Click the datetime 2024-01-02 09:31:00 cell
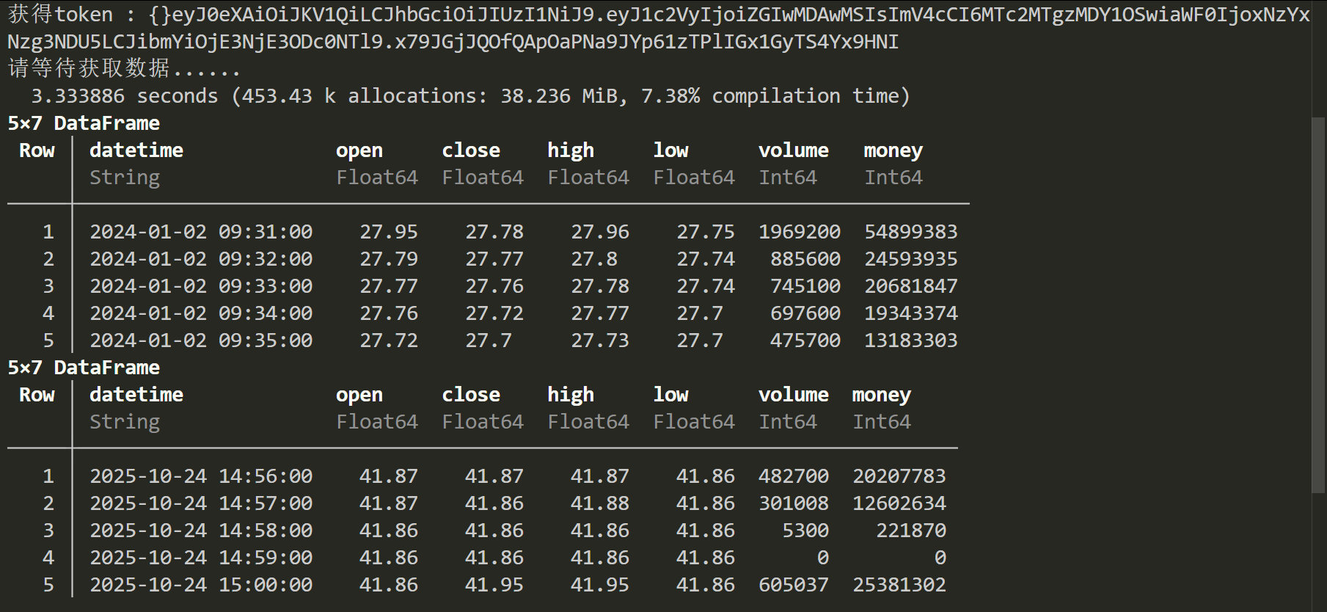 [201, 232]
